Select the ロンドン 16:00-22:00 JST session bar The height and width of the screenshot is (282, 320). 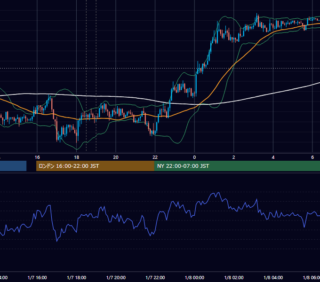pyautogui.click(x=95, y=166)
